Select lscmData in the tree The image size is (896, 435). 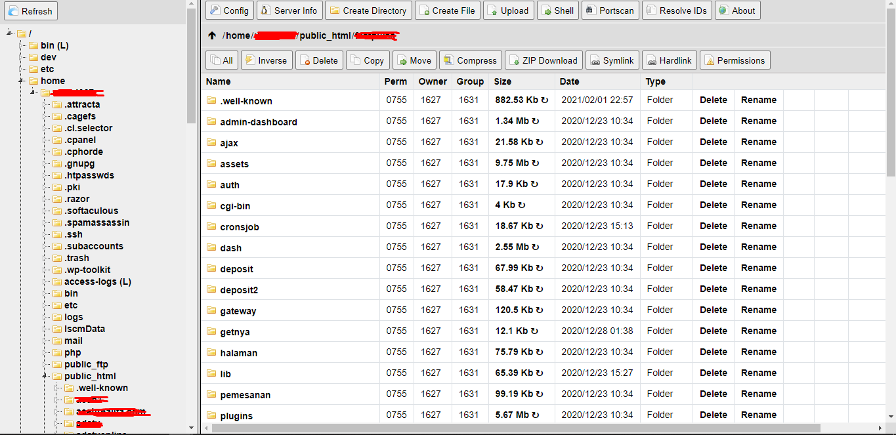click(x=85, y=329)
